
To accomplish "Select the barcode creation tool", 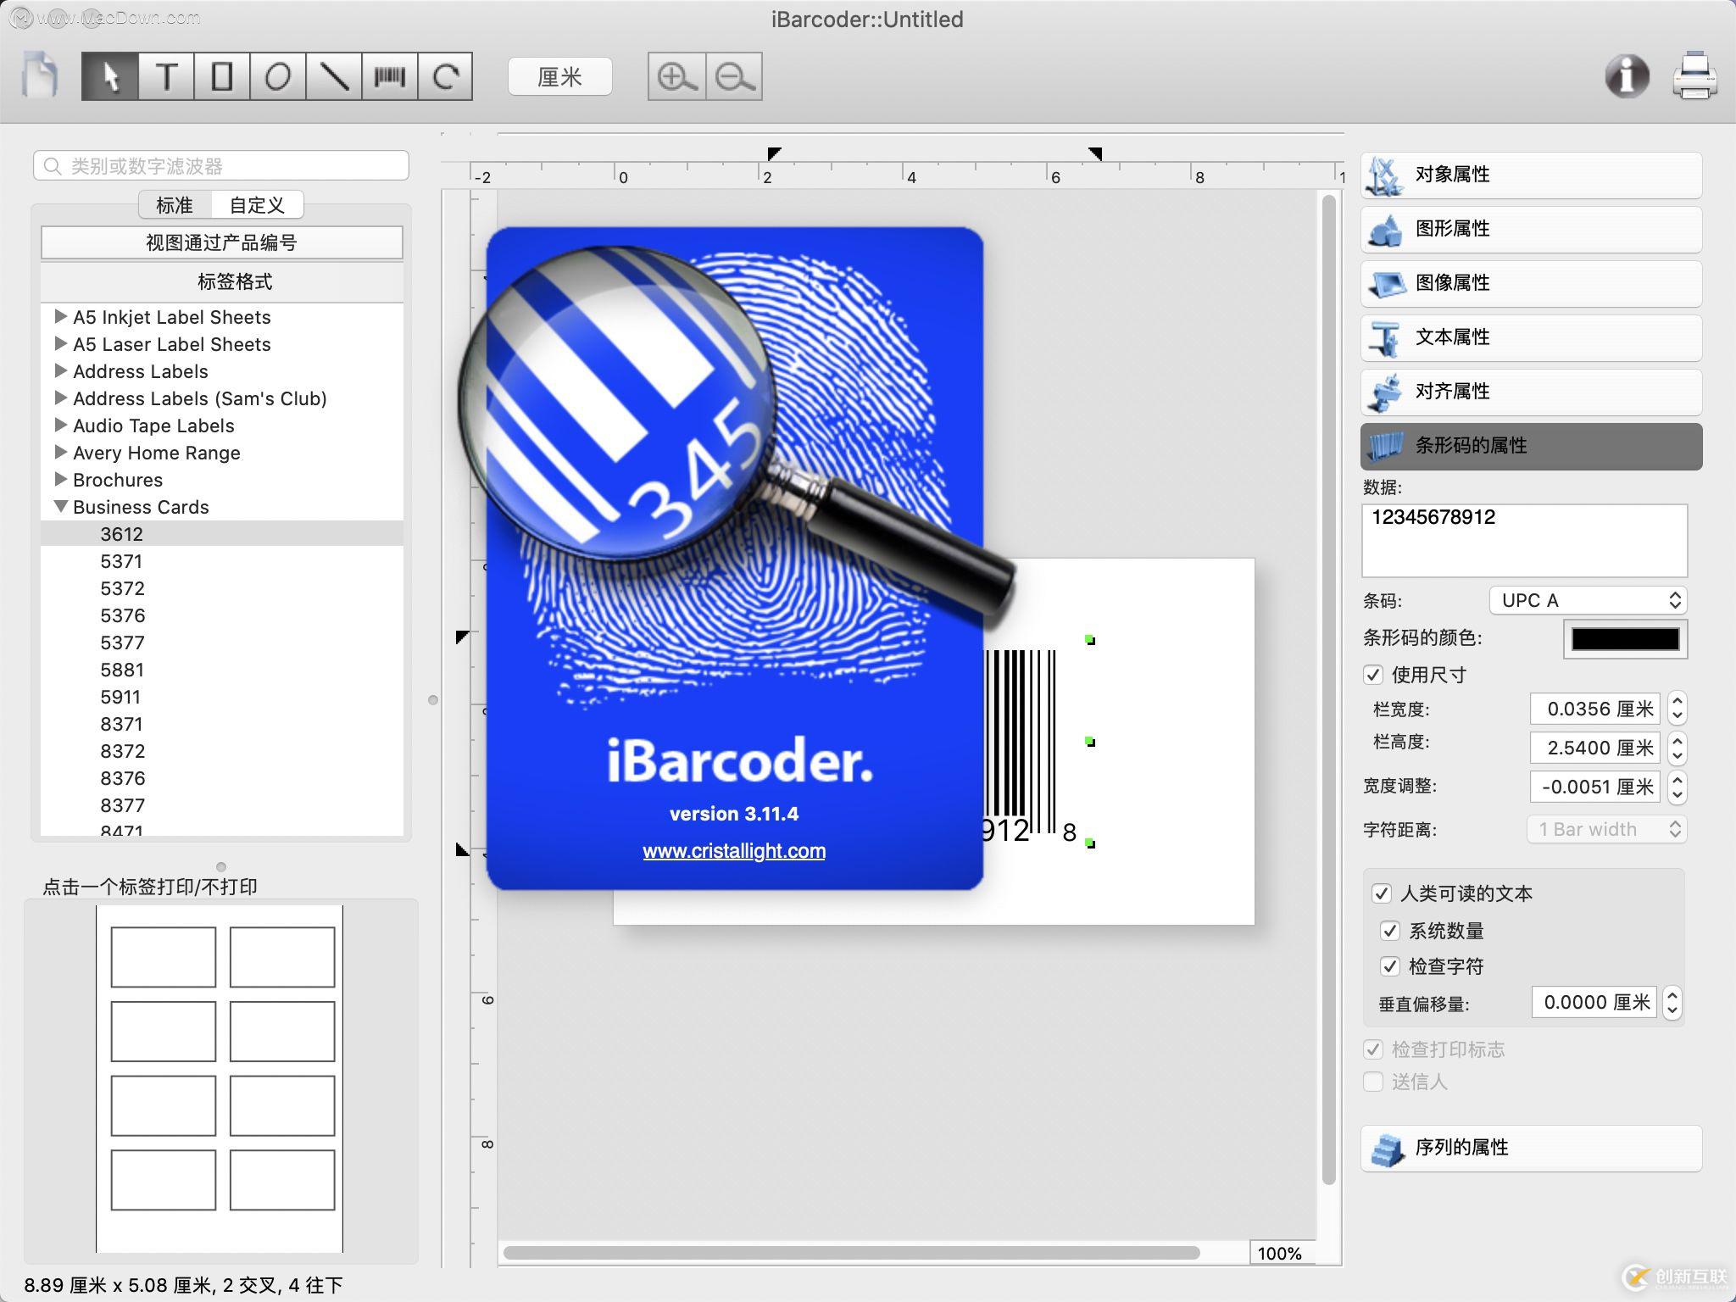I will point(390,75).
